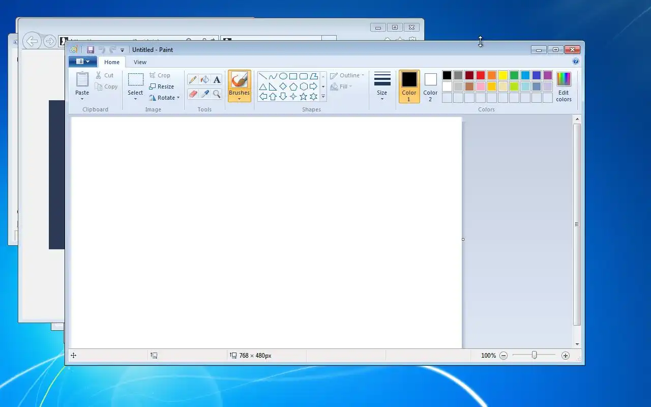
Task: Pick the lime green color swatch
Action: coord(514,86)
